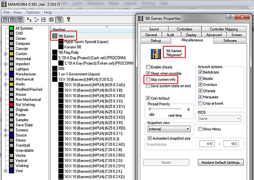The width and height of the screenshot is (254, 180).
Task: Open the Snapshot view Internal dropdown
Action: point(169,129)
